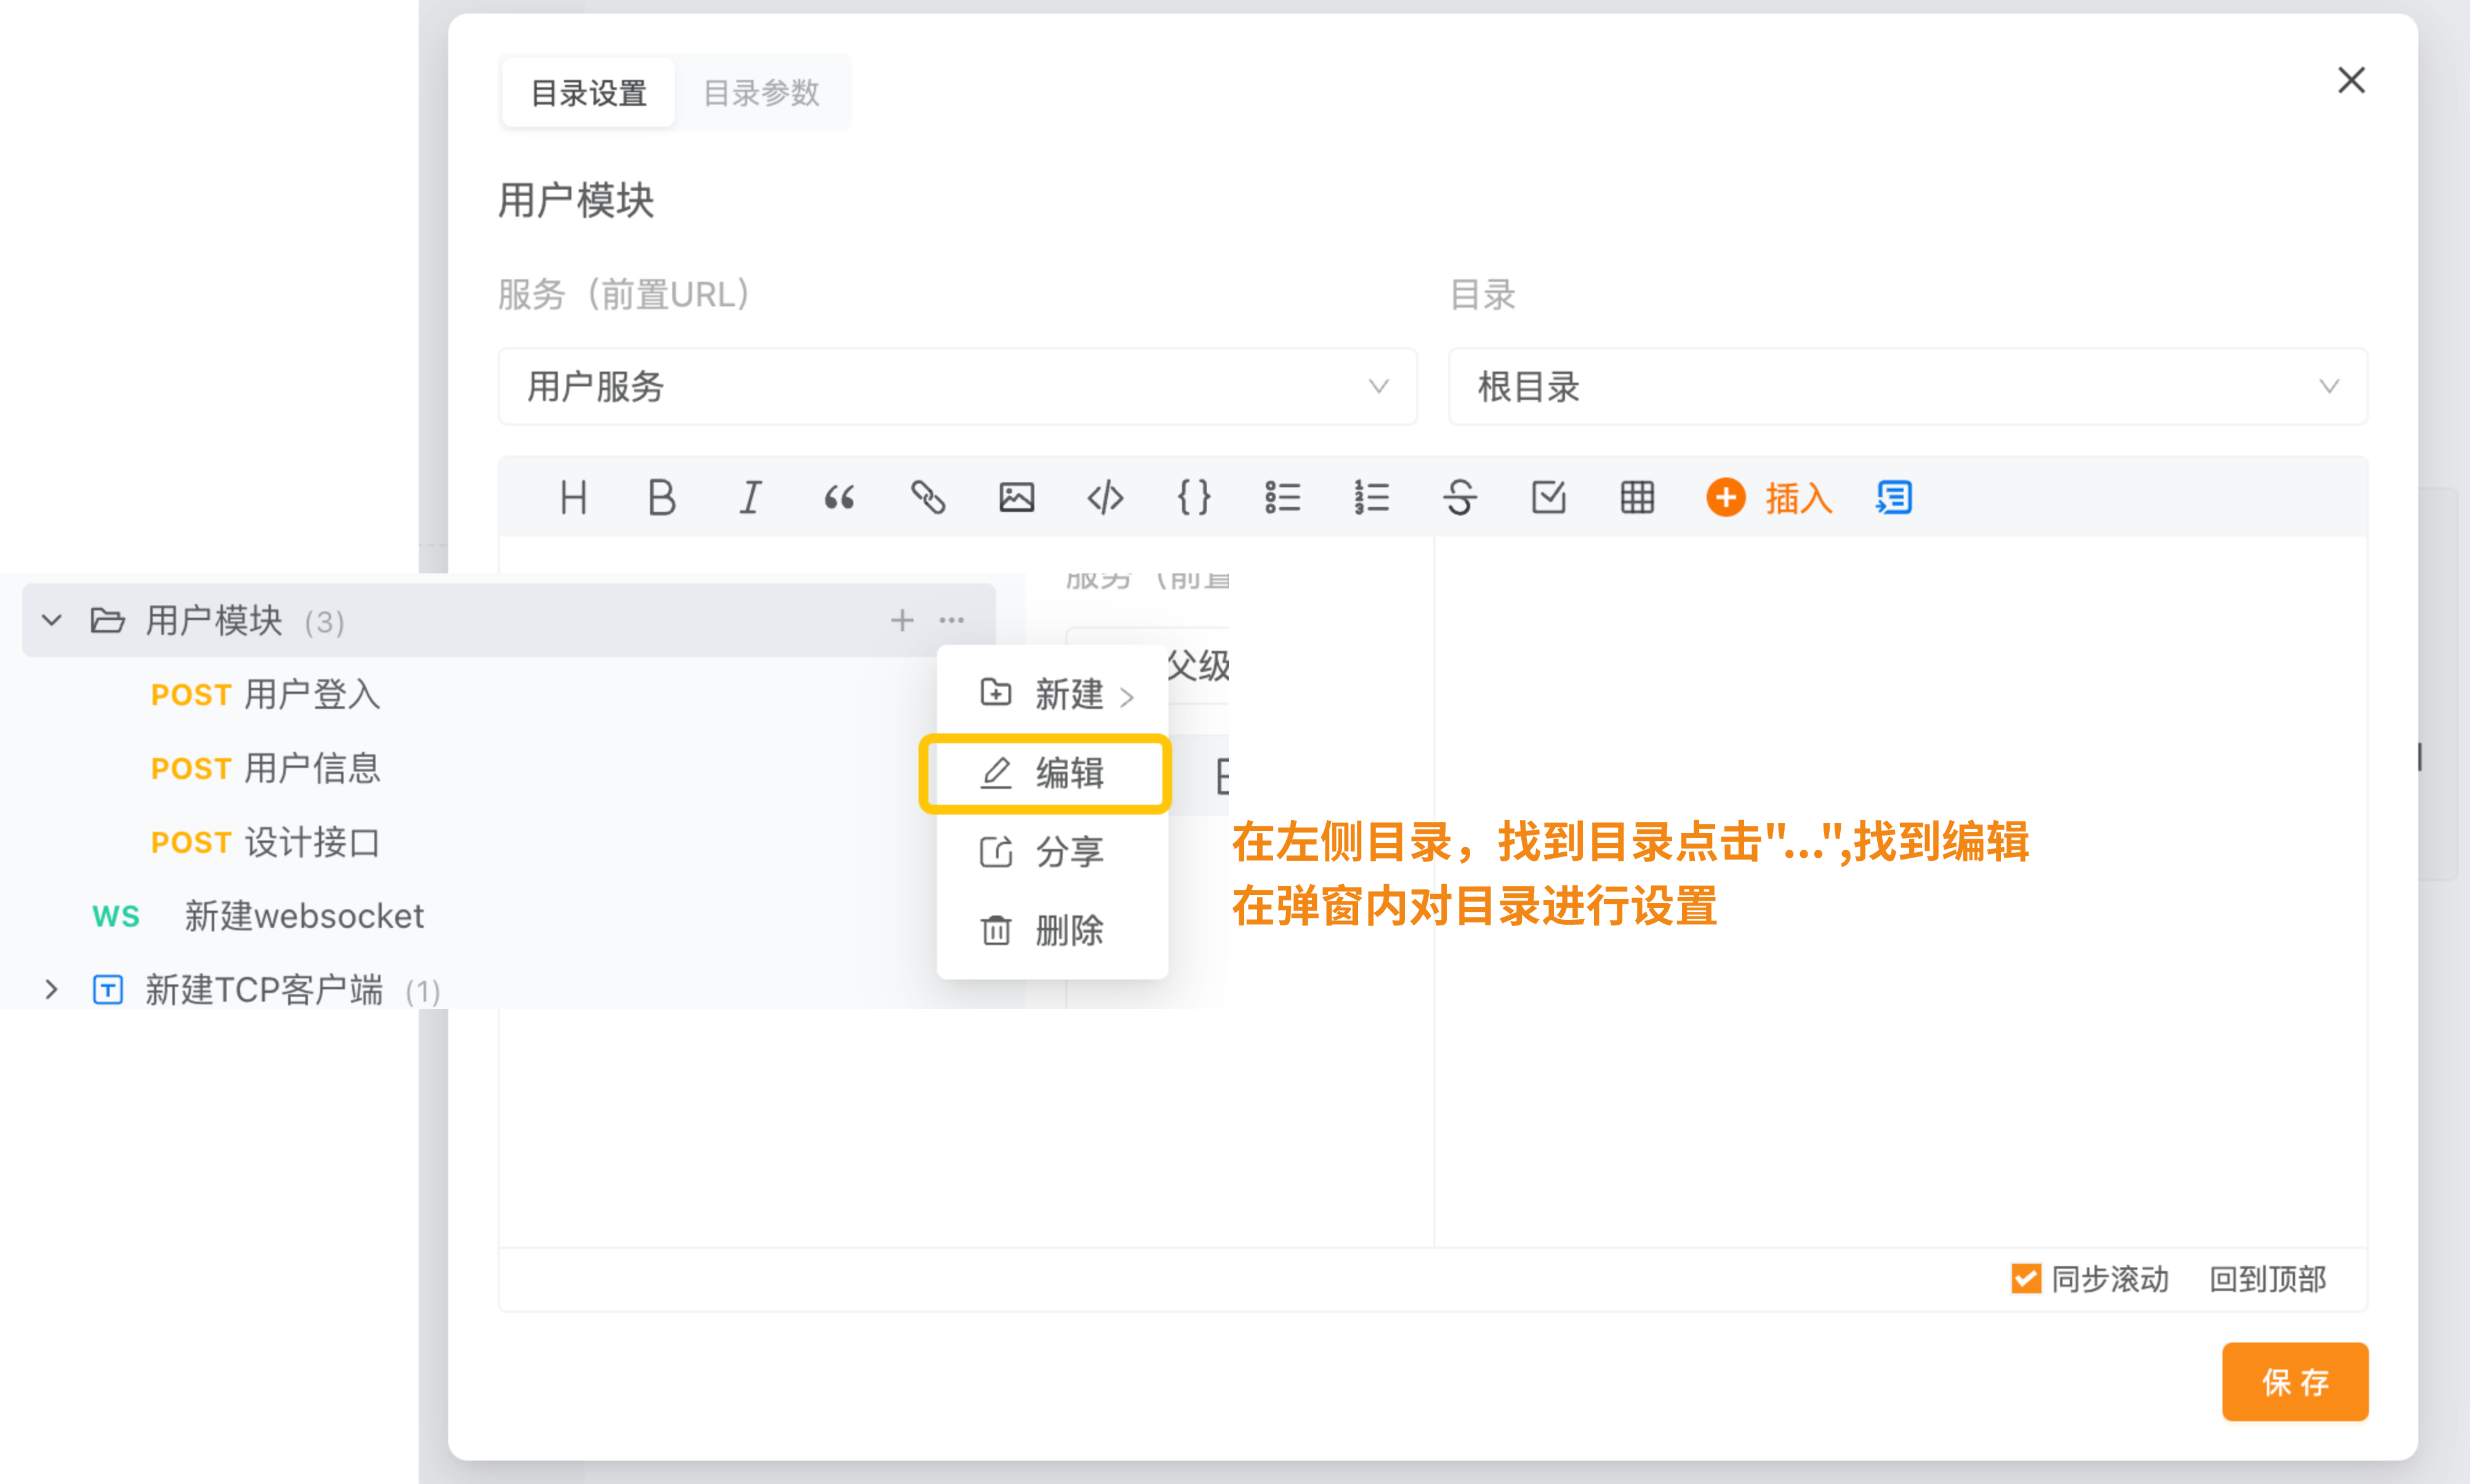Click the 用户模块 directory name field
The height and width of the screenshot is (1484, 2470).
[576, 200]
